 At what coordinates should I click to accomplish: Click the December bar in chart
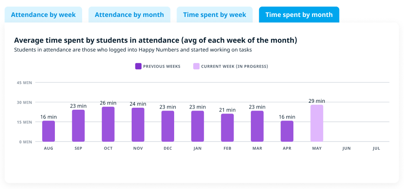168,126
